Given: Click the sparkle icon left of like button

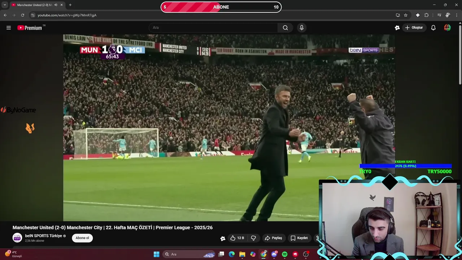Looking at the screenshot, I should pyautogui.click(x=223, y=238).
